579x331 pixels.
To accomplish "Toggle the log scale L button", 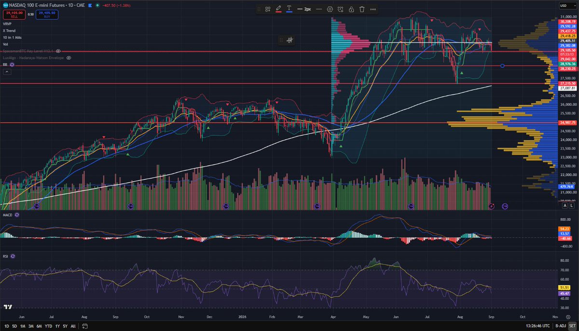I will click(x=572, y=206).
